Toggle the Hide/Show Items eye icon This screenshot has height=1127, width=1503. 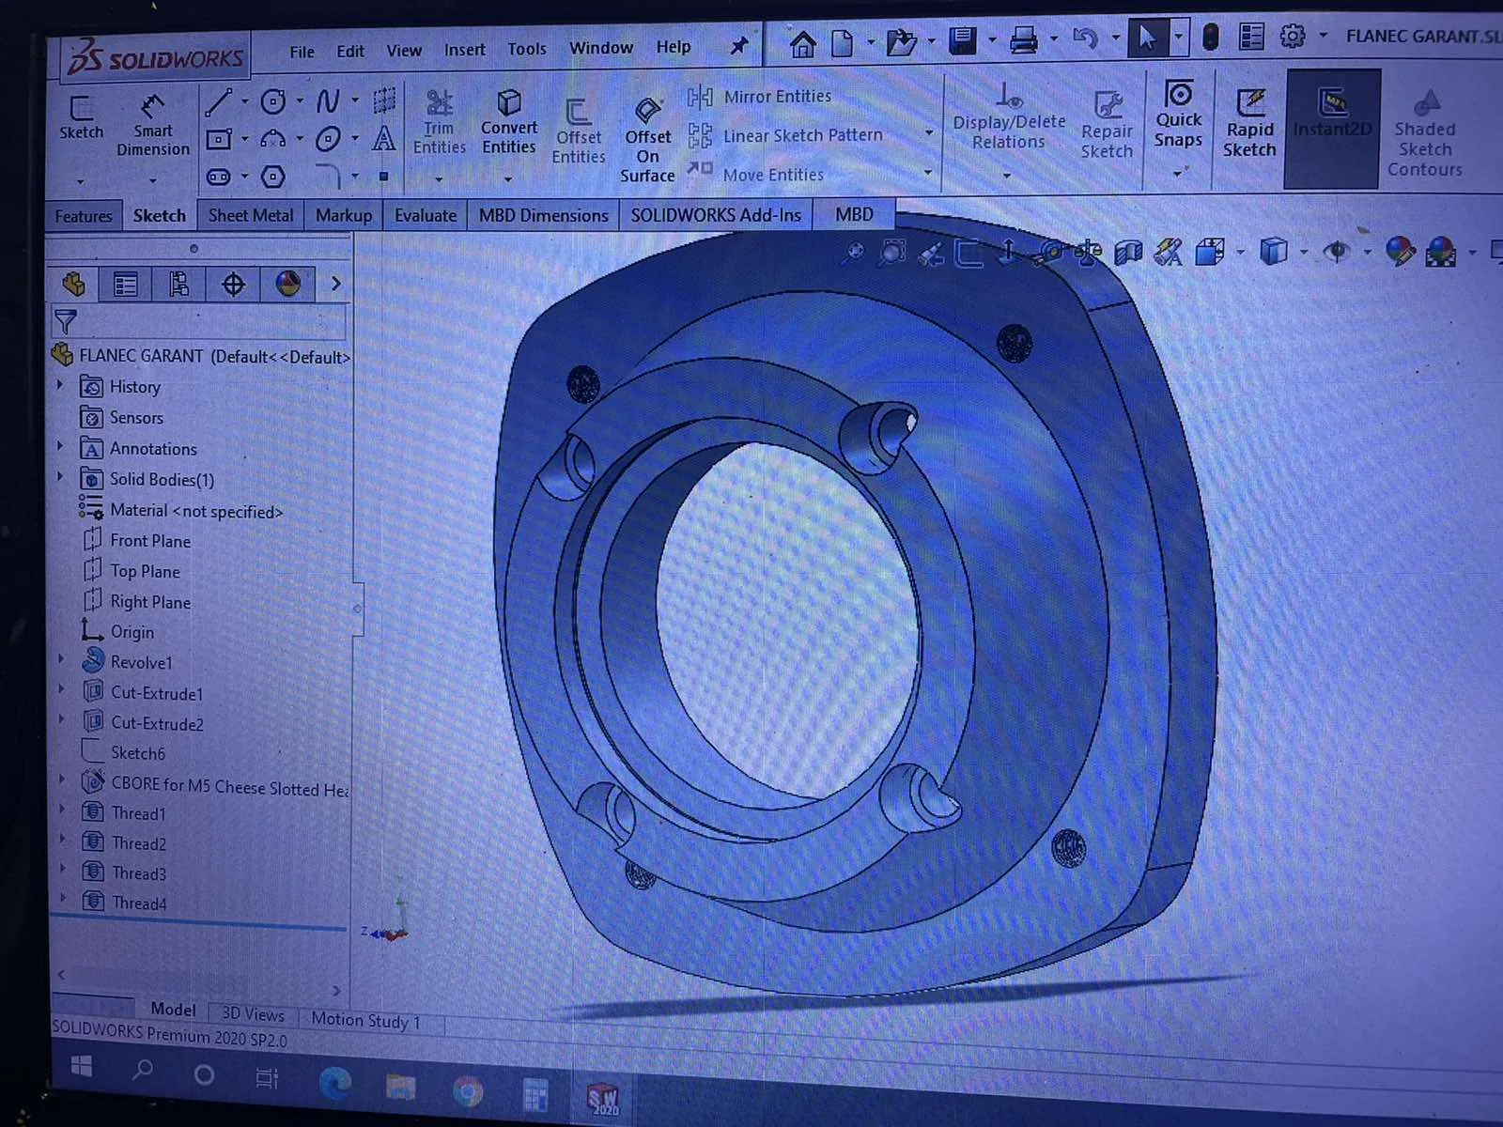(1337, 251)
